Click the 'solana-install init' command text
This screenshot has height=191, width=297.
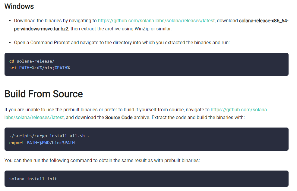[33, 179]
